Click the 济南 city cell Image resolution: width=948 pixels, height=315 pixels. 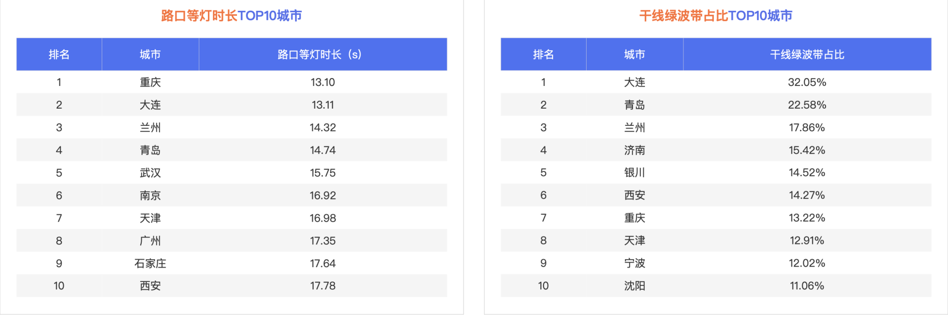pyautogui.click(x=634, y=150)
